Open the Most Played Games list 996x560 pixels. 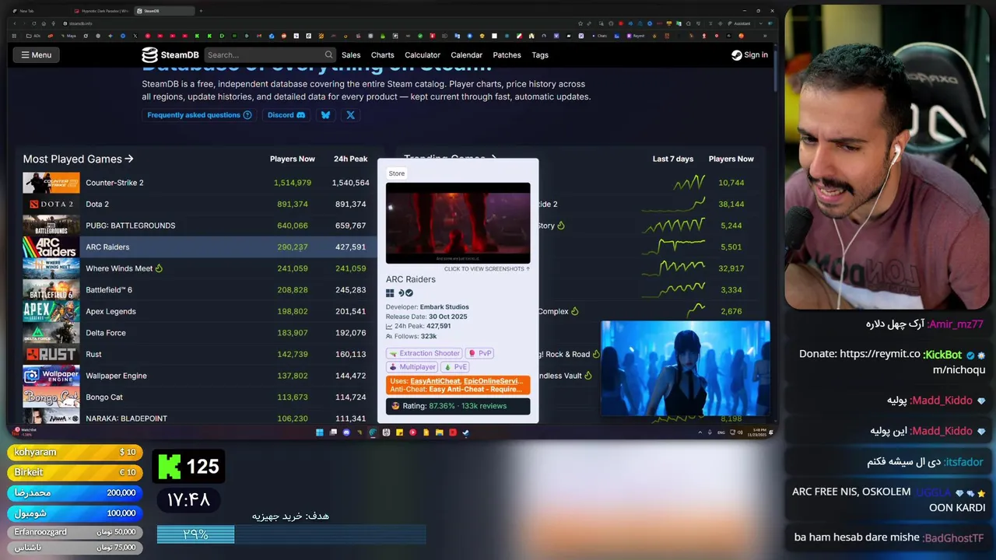point(78,159)
